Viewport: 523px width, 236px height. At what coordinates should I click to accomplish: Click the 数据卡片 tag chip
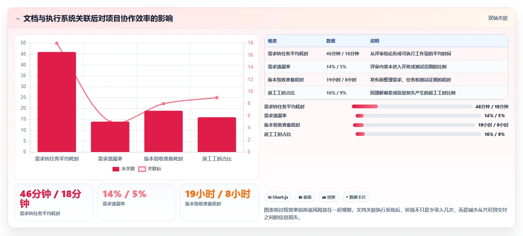click(356, 197)
